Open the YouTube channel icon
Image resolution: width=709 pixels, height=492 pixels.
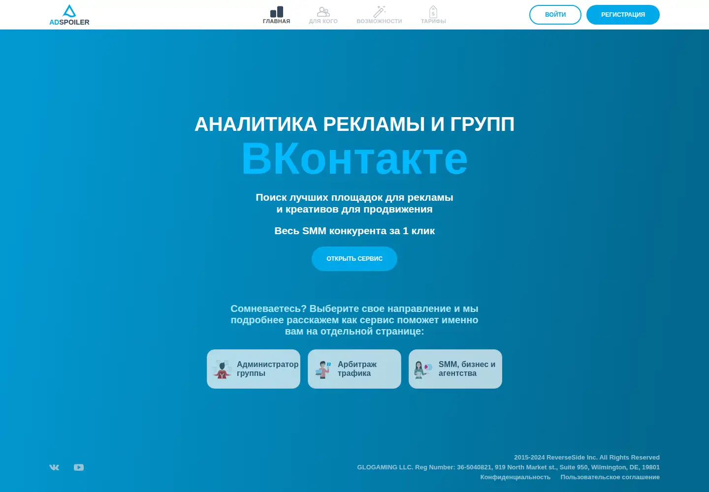click(79, 467)
